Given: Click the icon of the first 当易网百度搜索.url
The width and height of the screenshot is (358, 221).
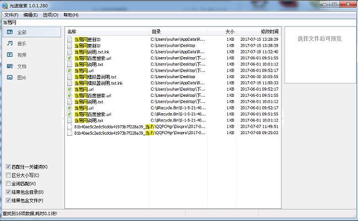Looking at the screenshot, I should (70, 58).
